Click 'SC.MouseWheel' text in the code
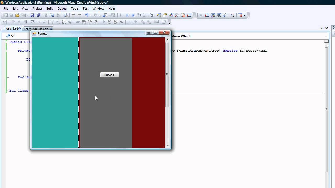335x188 pixels. 253,51
